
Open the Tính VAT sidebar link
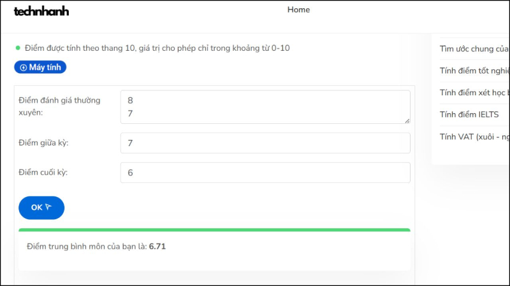[x=474, y=137]
